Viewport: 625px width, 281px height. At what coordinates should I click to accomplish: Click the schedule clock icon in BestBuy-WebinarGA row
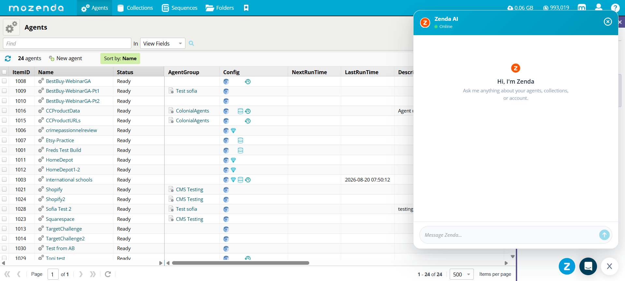[x=248, y=82]
